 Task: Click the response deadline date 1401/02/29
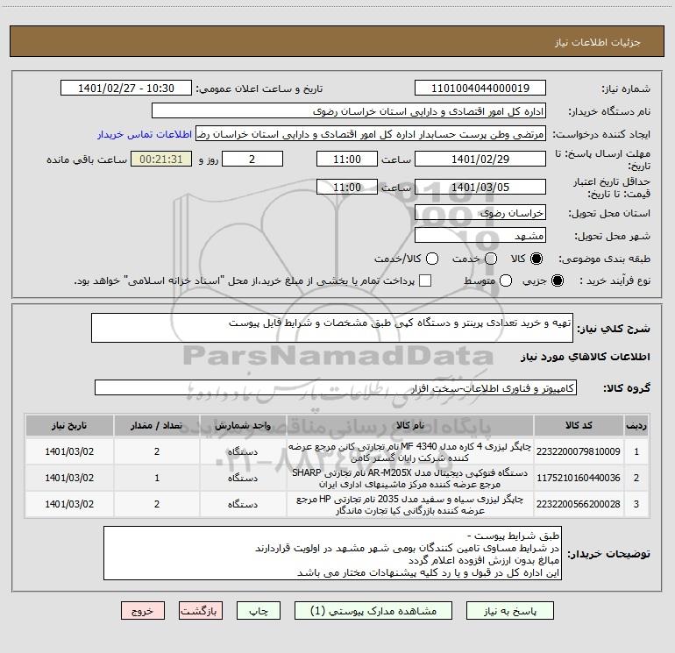coord(480,159)
